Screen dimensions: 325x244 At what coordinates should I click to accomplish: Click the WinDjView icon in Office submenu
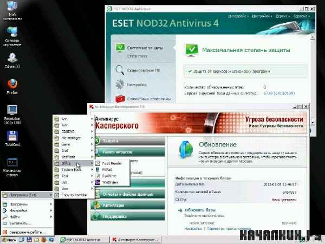coord(97,182)
